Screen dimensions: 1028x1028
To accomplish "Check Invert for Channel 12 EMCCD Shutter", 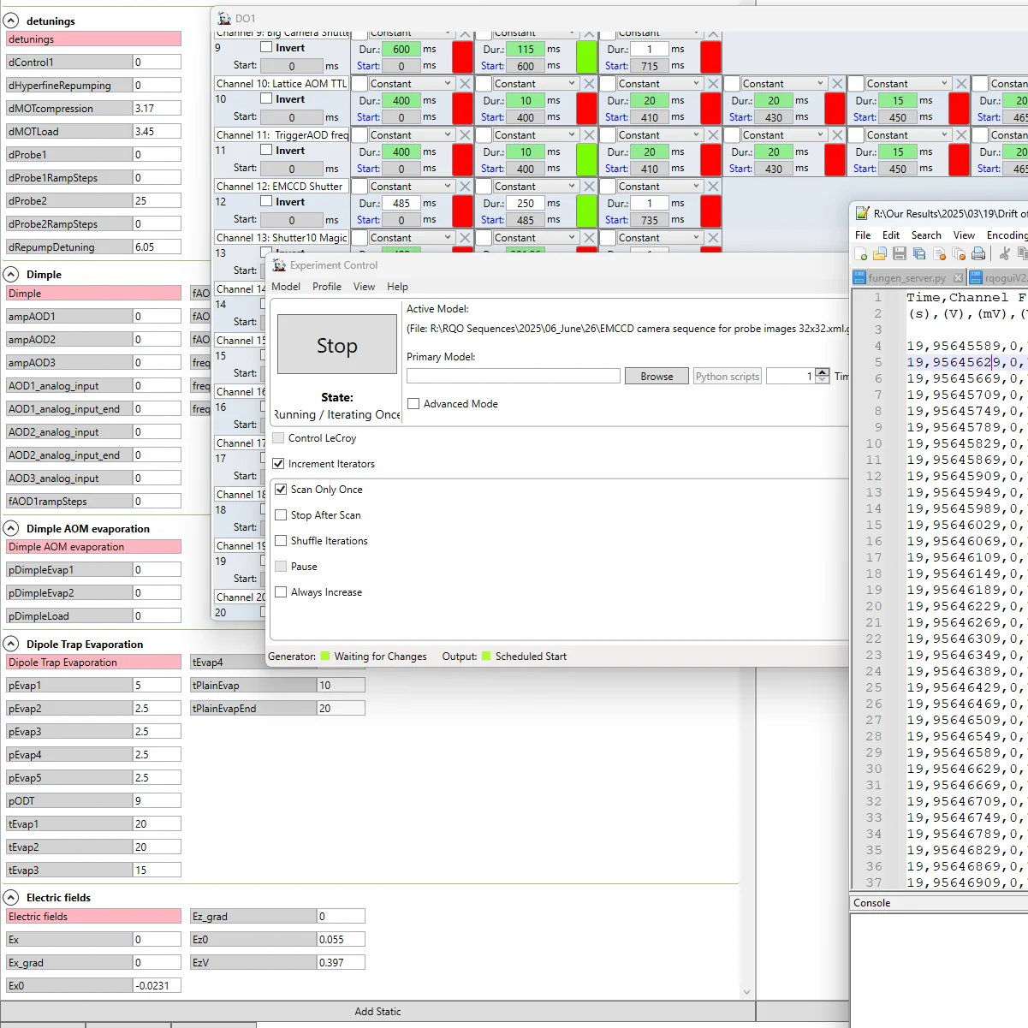I will pyautogui.click(x=266, y=202).
